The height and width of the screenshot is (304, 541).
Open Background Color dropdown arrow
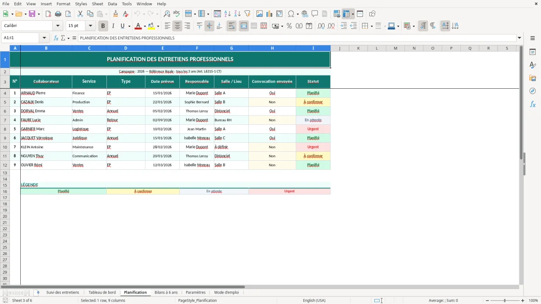click(x=158, y=26)
